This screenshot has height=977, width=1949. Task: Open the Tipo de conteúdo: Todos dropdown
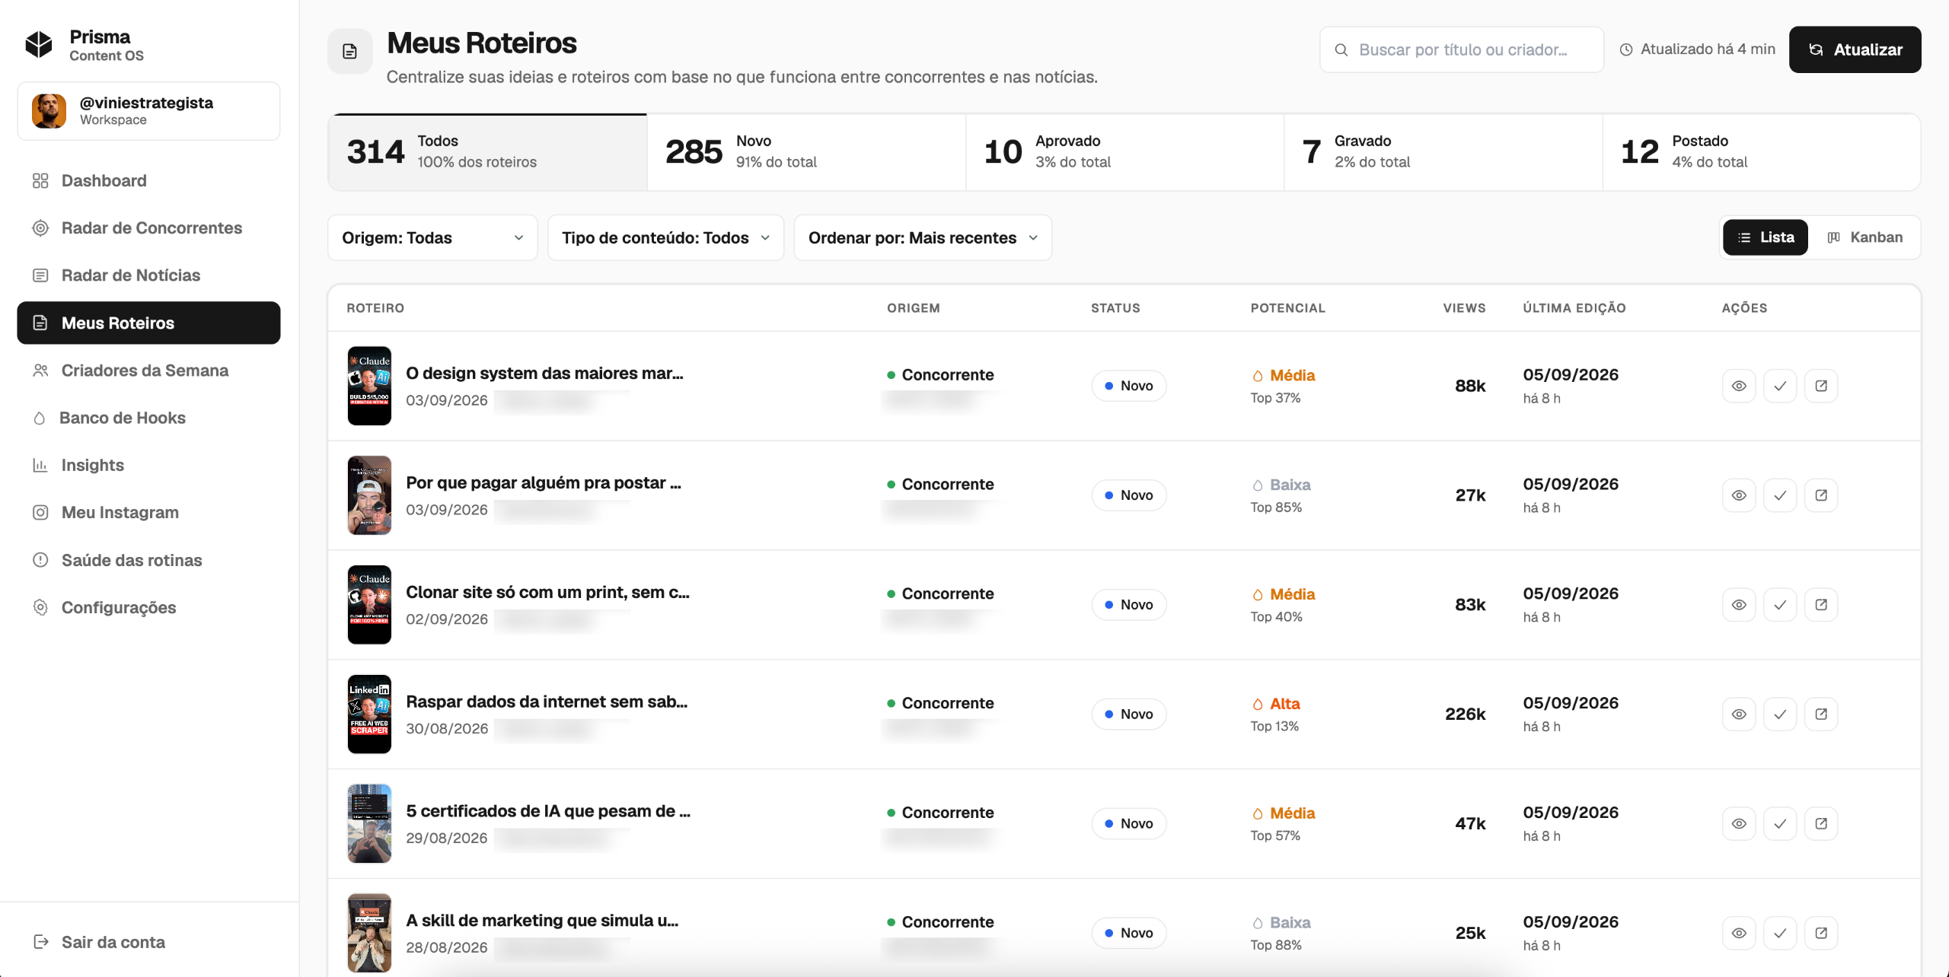coord(665,237)
